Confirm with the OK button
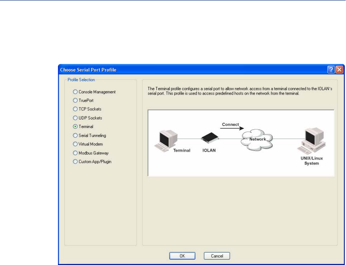 pyautogui.click(x=182, y=256)
